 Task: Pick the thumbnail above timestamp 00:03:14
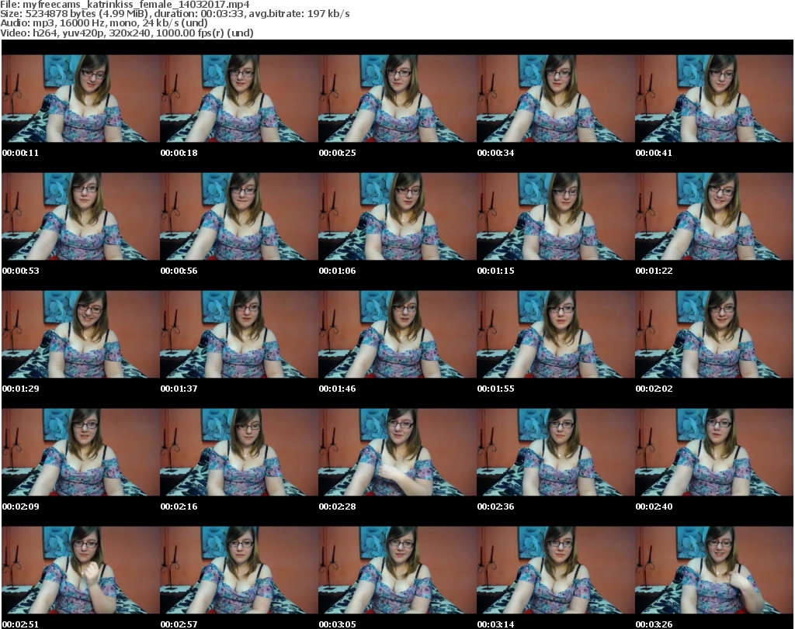tap(555, 570)
